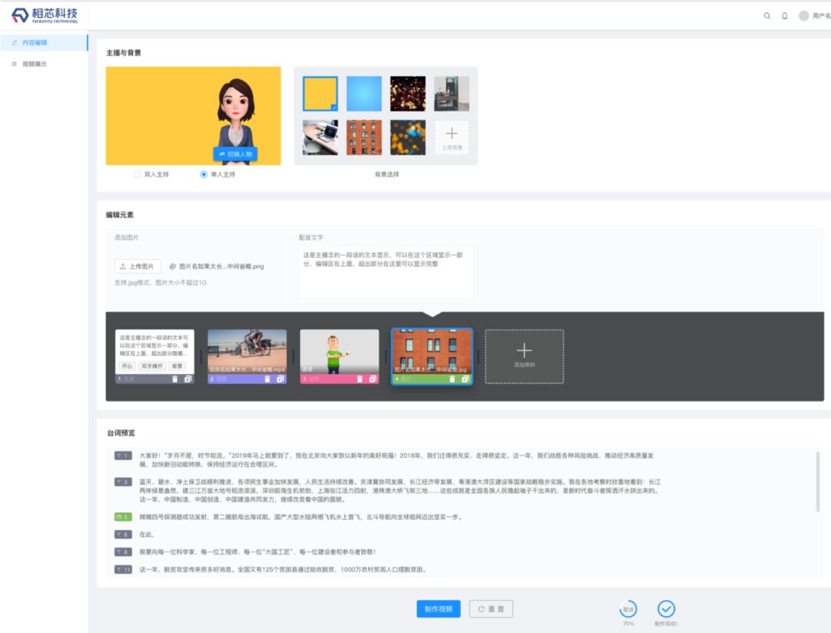831x633 pixels.
Task: Click the 上传图片 upload button
Action: (137, 266)
